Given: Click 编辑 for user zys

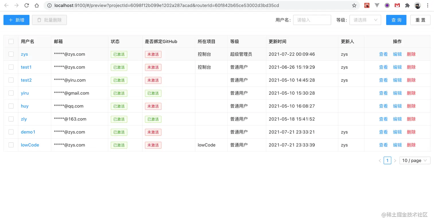Looking at the screenshot, I should point(397,54).
